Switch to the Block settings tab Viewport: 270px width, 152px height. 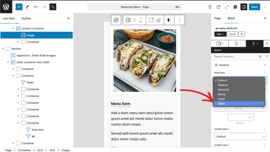[231, 18]
